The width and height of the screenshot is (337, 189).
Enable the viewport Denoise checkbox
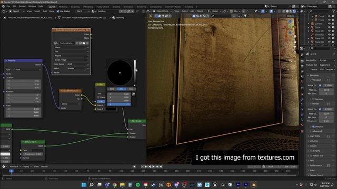coord(313,99)
